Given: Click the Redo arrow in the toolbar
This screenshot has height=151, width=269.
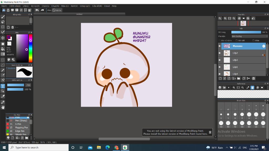Looking at the screenshot, I should pyautogui.click(x=42, y=10).
